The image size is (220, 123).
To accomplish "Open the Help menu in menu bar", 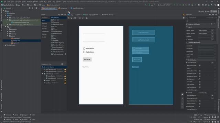I will click(64, 2).
